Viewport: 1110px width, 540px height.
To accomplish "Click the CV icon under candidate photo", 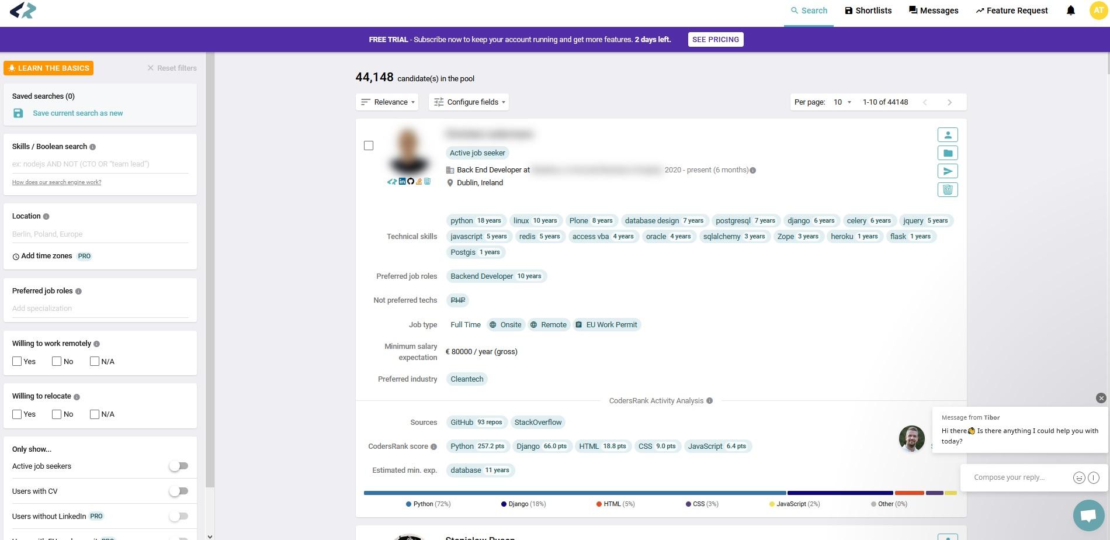I will click(427, 181).
